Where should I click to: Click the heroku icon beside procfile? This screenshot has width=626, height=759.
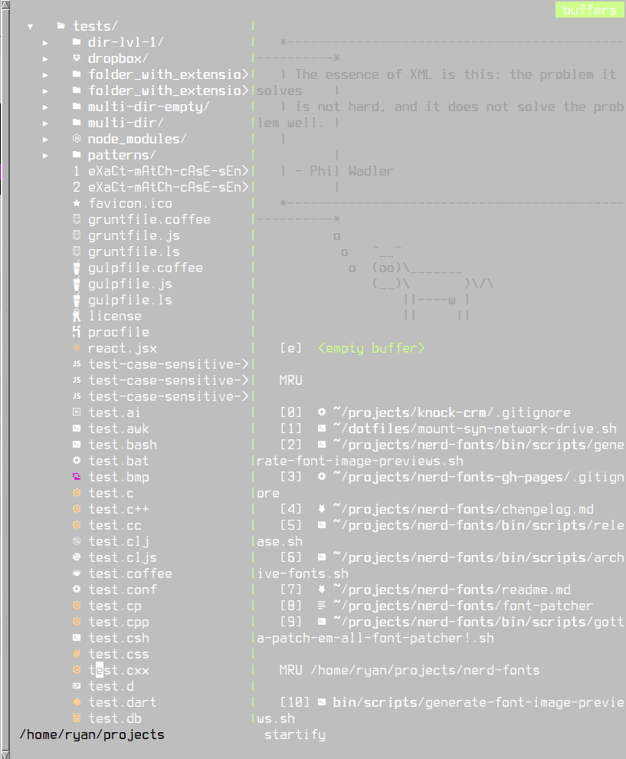(x=77, y=332)
